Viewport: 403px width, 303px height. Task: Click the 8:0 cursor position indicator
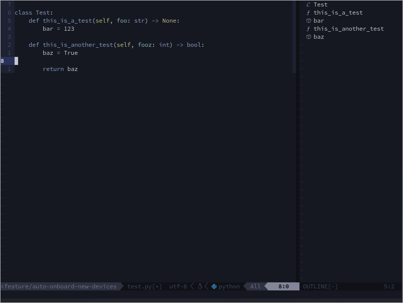click(283, 286)
